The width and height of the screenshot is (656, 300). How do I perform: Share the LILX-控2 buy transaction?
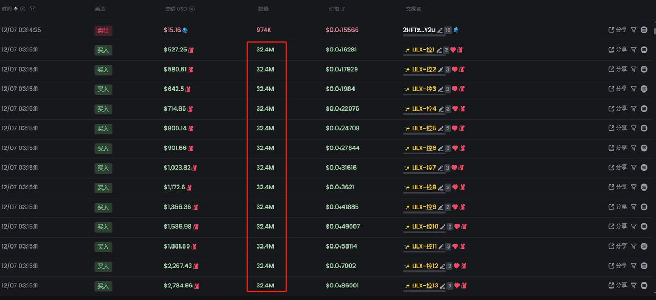(x=618, y=69)
